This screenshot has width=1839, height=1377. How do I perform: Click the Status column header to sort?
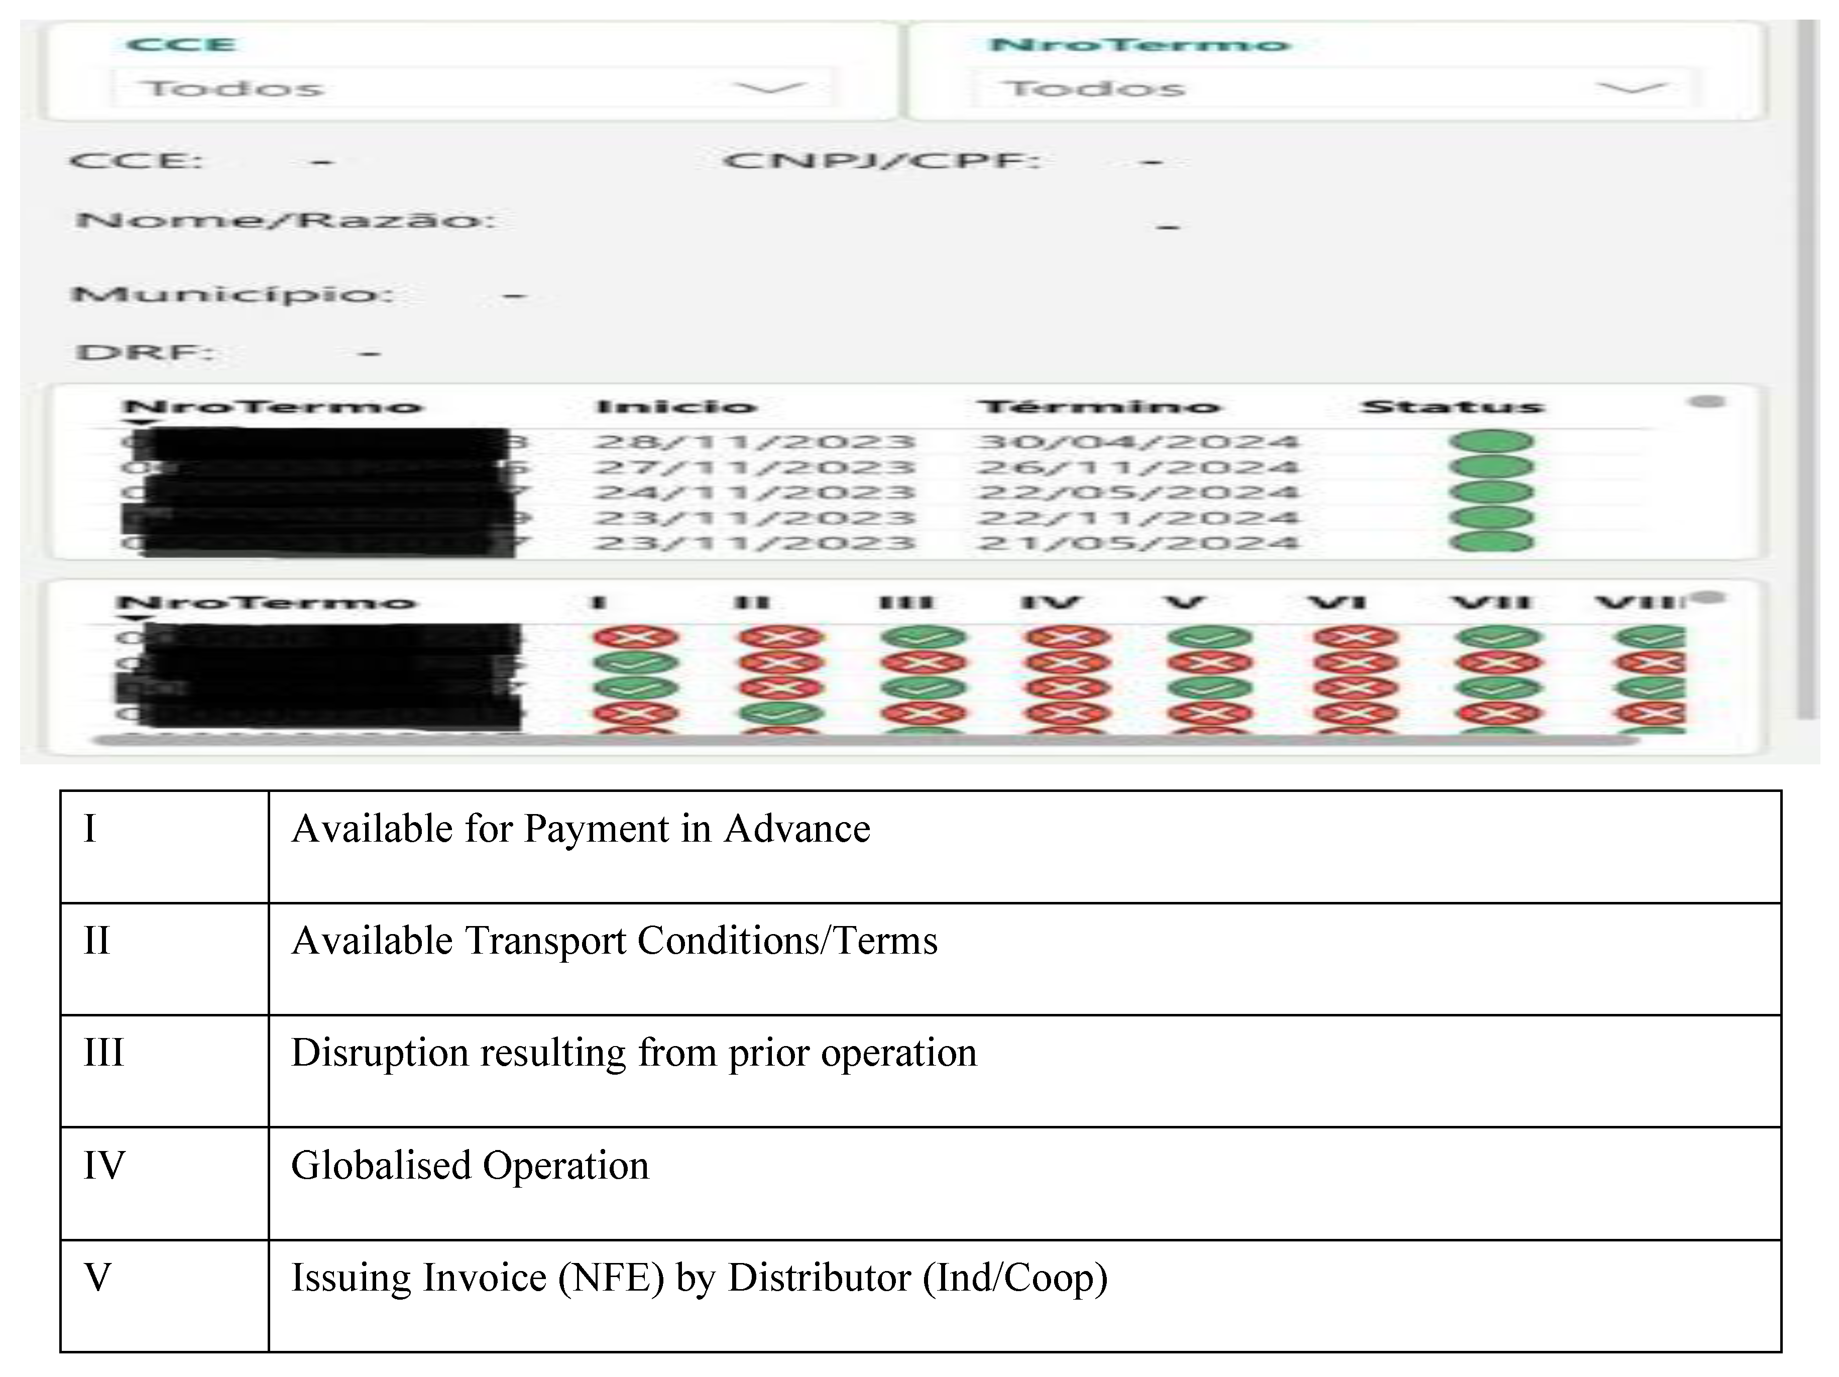pyautogui.click(x=1451, y=406)
